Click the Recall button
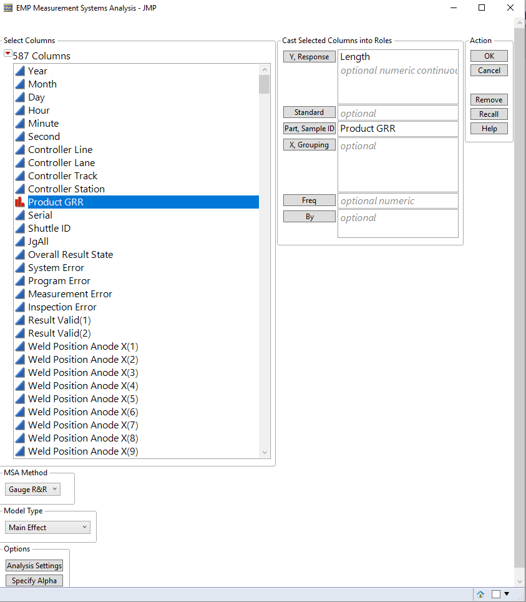Image resolution: width=526 pixels, height=602 pixels. pyautogui.click(x=489, y=114)
